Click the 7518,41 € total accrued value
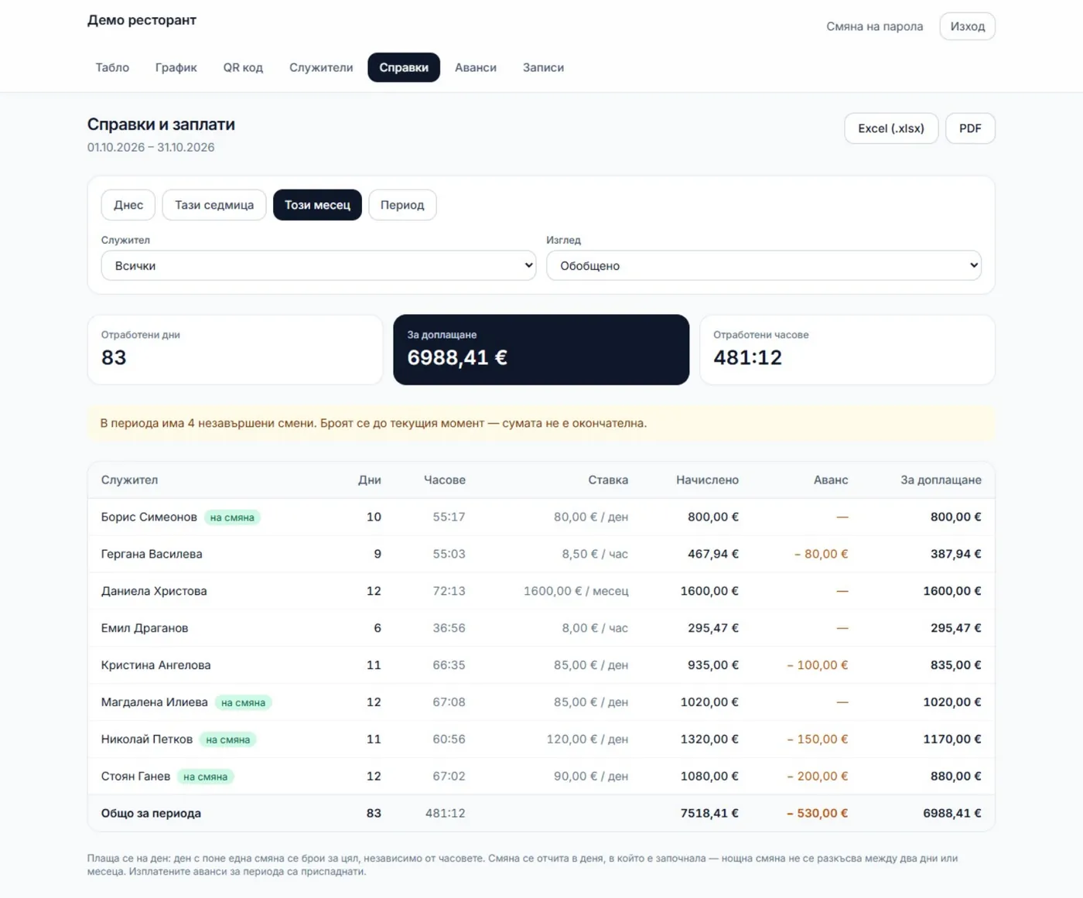Image resolution: width=1083 pixels, height=898 pixels. [709, 813]
